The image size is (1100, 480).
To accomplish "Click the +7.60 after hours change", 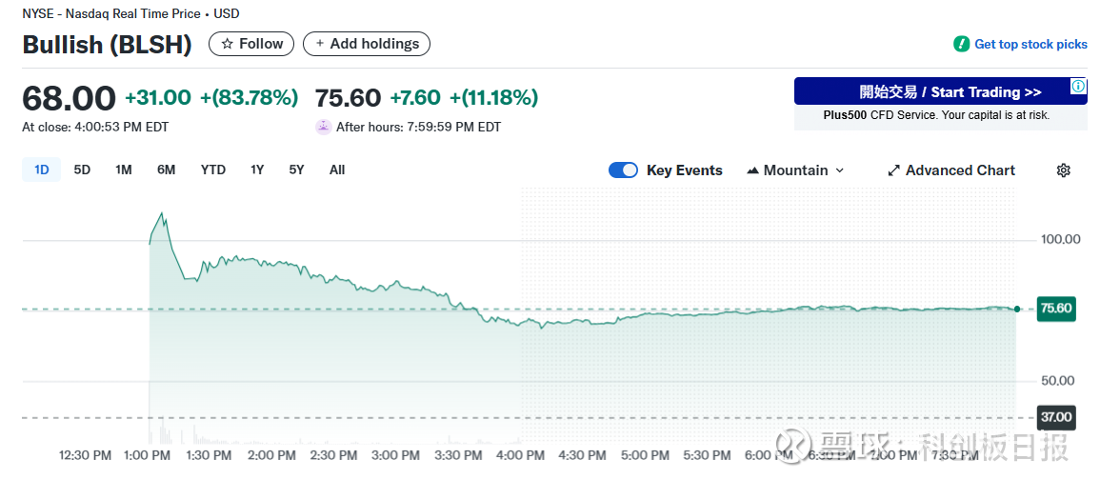I will click(415, 97).
